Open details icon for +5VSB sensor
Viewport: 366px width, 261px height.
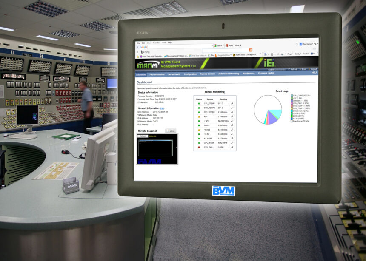232,130
